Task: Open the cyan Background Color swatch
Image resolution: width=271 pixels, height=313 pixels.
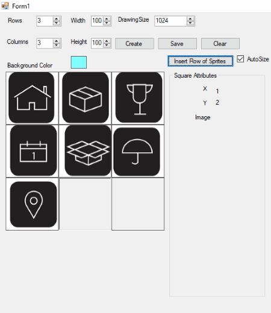Action: pyautogui.click(x=79, y=63)
